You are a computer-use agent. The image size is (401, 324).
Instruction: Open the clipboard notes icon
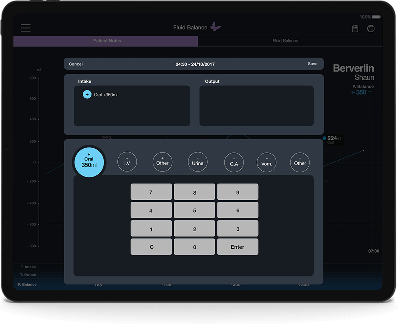click(355, 29)
